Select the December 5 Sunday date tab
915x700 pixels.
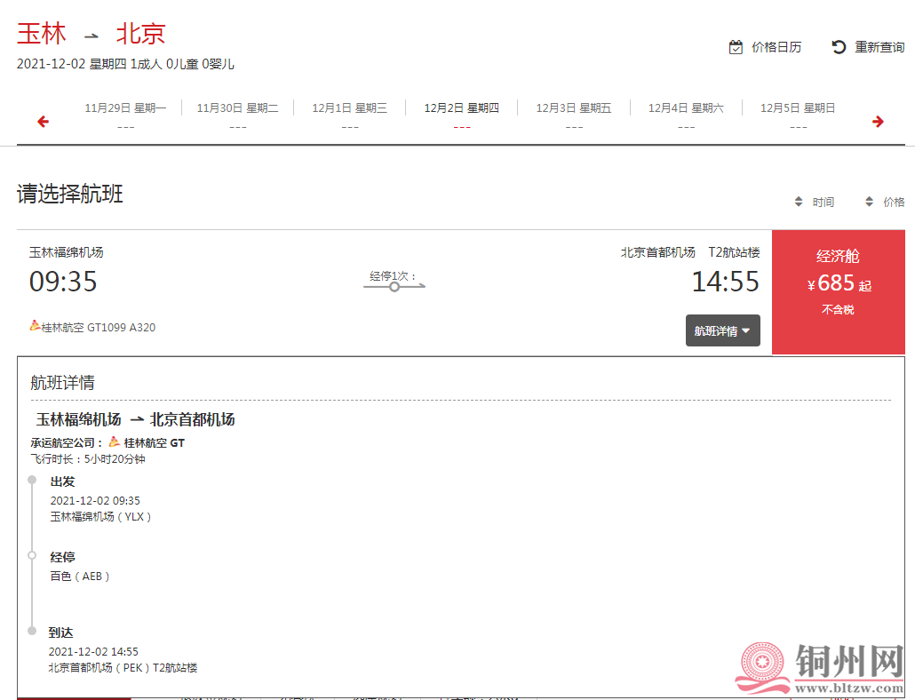pyautogui.click(x=797, y=116)
